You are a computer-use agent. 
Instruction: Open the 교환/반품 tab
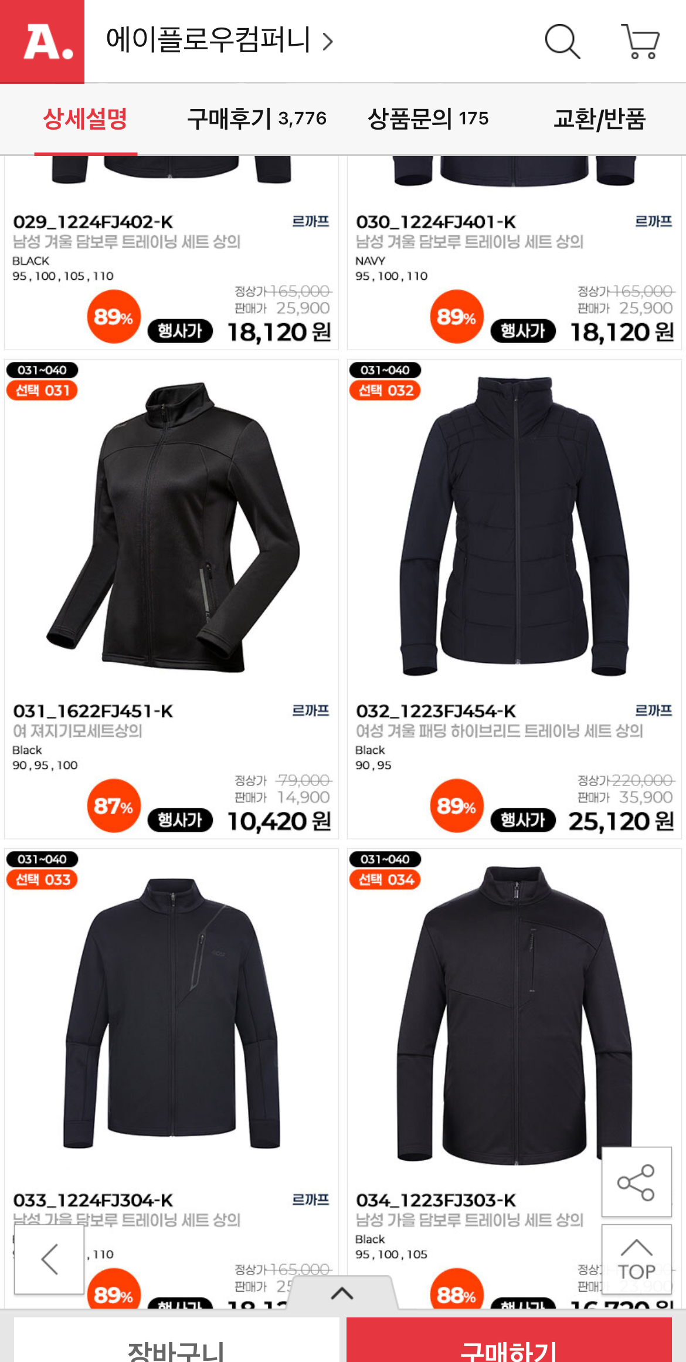(x=600, y=119)
